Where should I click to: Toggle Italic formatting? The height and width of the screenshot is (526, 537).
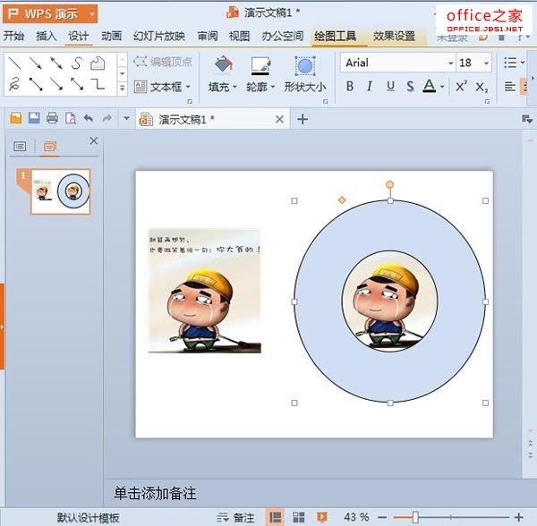tap(371, 87)
